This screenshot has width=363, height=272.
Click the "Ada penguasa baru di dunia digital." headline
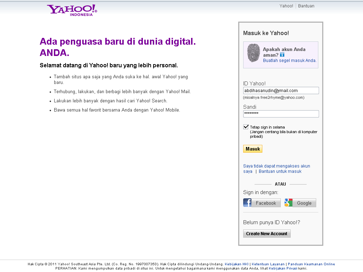click(x=118, y=42)
